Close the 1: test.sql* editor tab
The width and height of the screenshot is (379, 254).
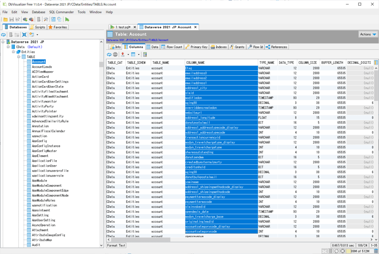point(134,27)
